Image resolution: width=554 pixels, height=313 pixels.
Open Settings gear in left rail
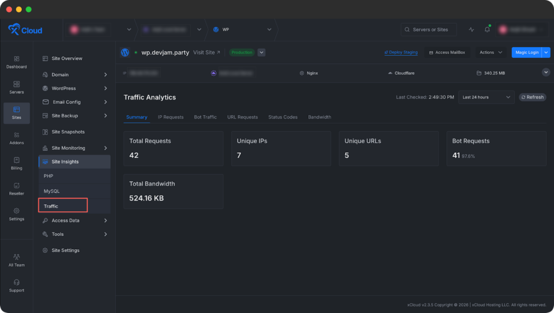[x=16, y=214]
